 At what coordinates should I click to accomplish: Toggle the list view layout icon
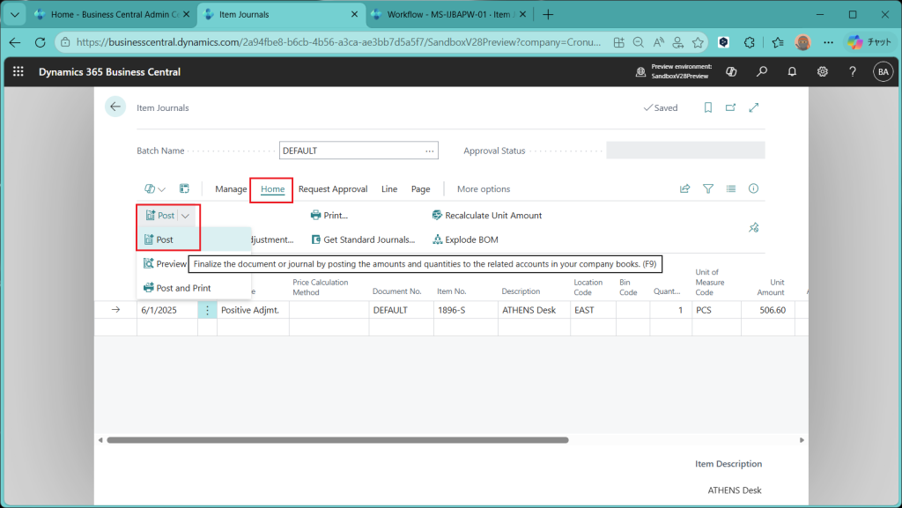point(730,188)
